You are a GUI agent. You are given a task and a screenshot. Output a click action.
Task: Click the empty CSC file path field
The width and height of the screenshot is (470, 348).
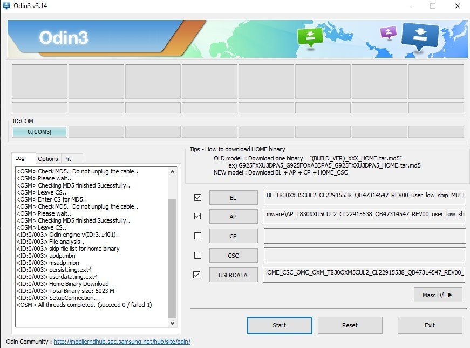(x=364, y=255)
